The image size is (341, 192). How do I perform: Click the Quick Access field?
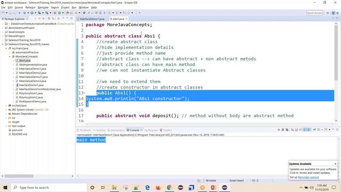tap(314, 13)
